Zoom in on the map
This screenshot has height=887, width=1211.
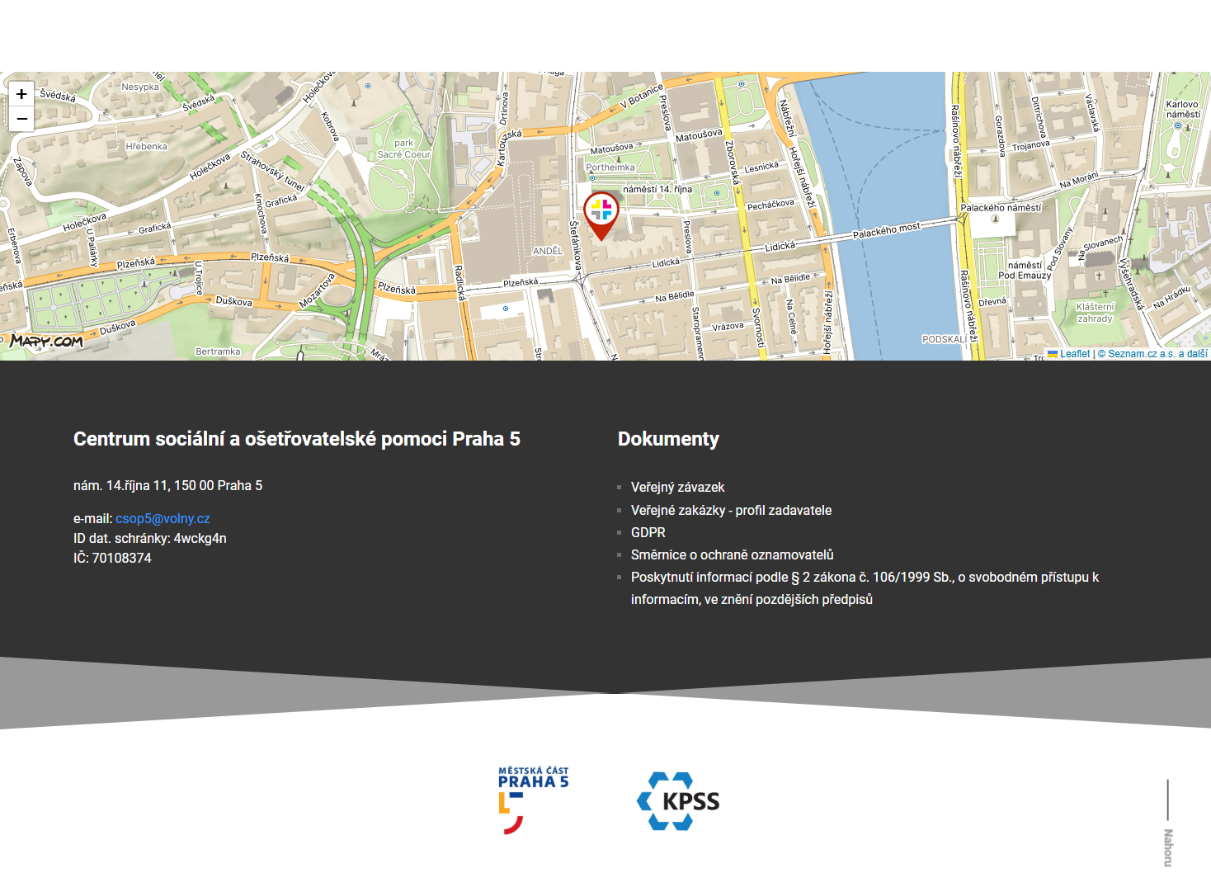click(21, 94)
